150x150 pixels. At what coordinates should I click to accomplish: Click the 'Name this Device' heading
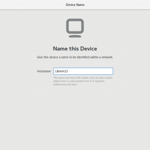click(75, 49)
